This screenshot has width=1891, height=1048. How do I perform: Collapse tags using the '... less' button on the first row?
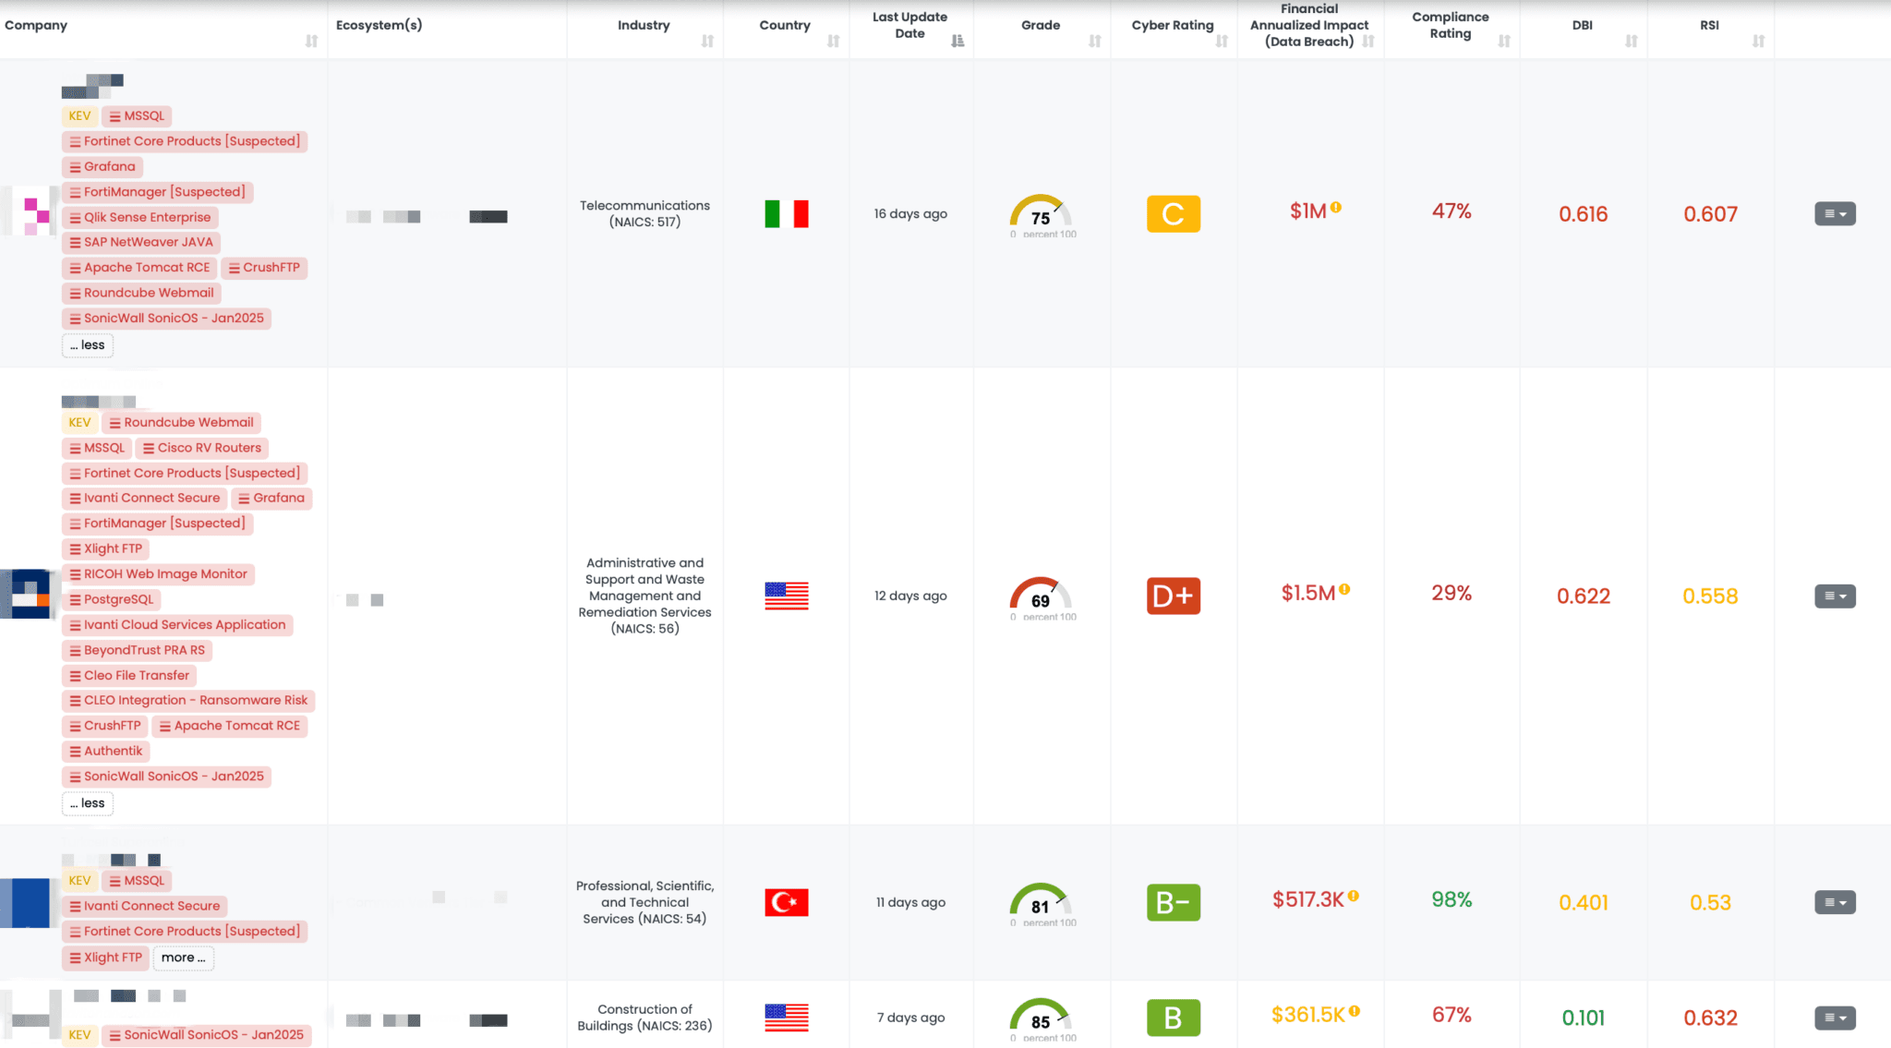pos(87,344)
